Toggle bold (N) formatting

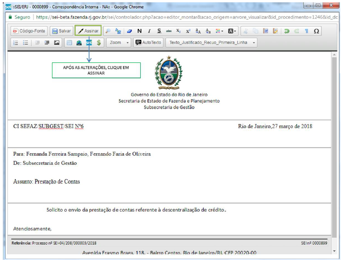click(139, 31)
